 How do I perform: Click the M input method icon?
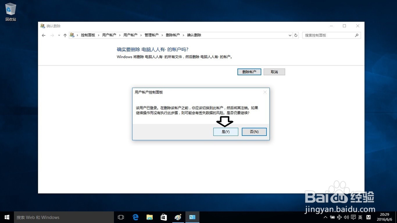(x=368, y=217)
